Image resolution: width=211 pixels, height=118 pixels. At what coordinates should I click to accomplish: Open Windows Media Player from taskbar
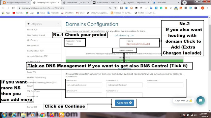[x=33, y=115]
